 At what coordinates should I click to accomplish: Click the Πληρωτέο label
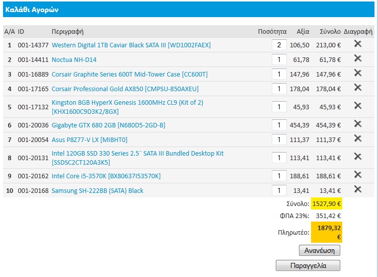pos(293,233)
